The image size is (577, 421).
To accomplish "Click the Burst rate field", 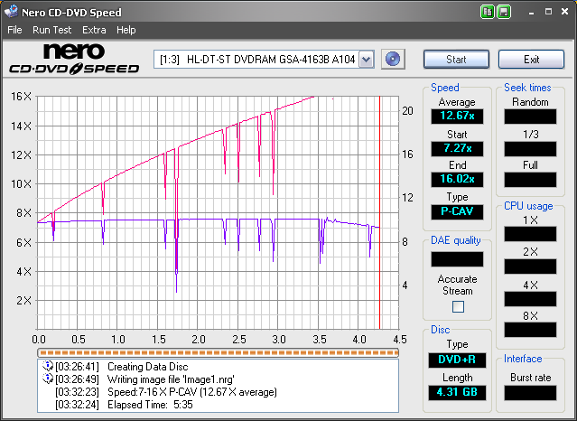I will pos(530,393).
